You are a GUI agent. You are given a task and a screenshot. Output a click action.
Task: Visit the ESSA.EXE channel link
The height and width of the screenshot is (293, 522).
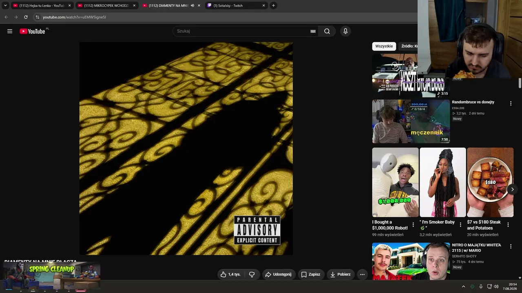(458, 108)
